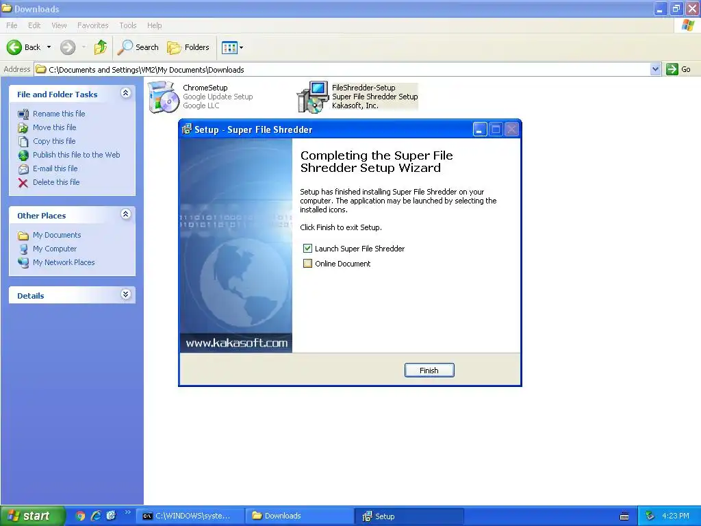Click E-mail this file link
Image resolution: width=701 pixels, height=526 pixels.
click(55, 168)
